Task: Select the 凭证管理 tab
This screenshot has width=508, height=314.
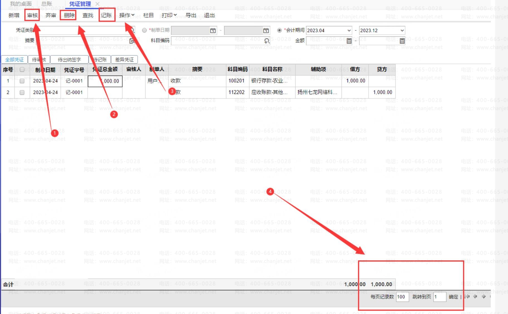Action: point(80,4)
